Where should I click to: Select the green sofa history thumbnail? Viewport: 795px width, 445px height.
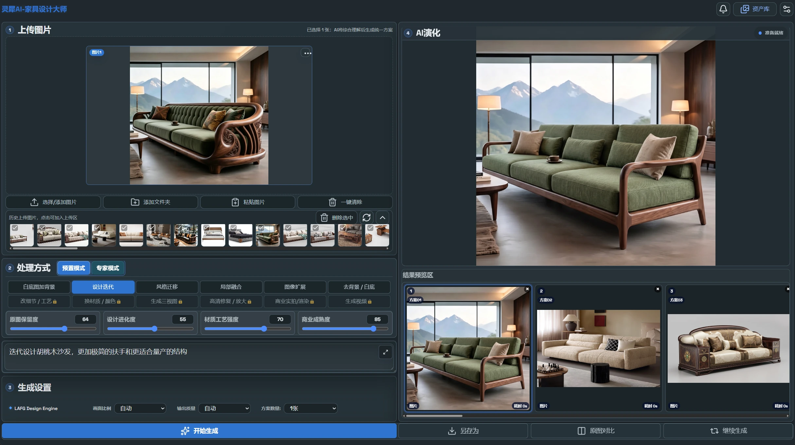[x=268, y=235]
